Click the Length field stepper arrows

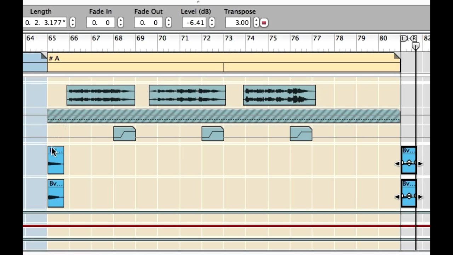point(73,23)
